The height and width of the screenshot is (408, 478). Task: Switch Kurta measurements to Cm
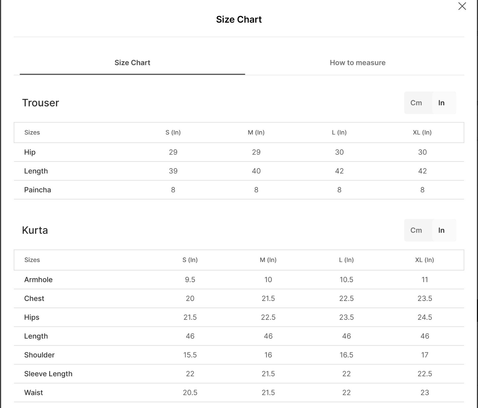click(416, 230)
